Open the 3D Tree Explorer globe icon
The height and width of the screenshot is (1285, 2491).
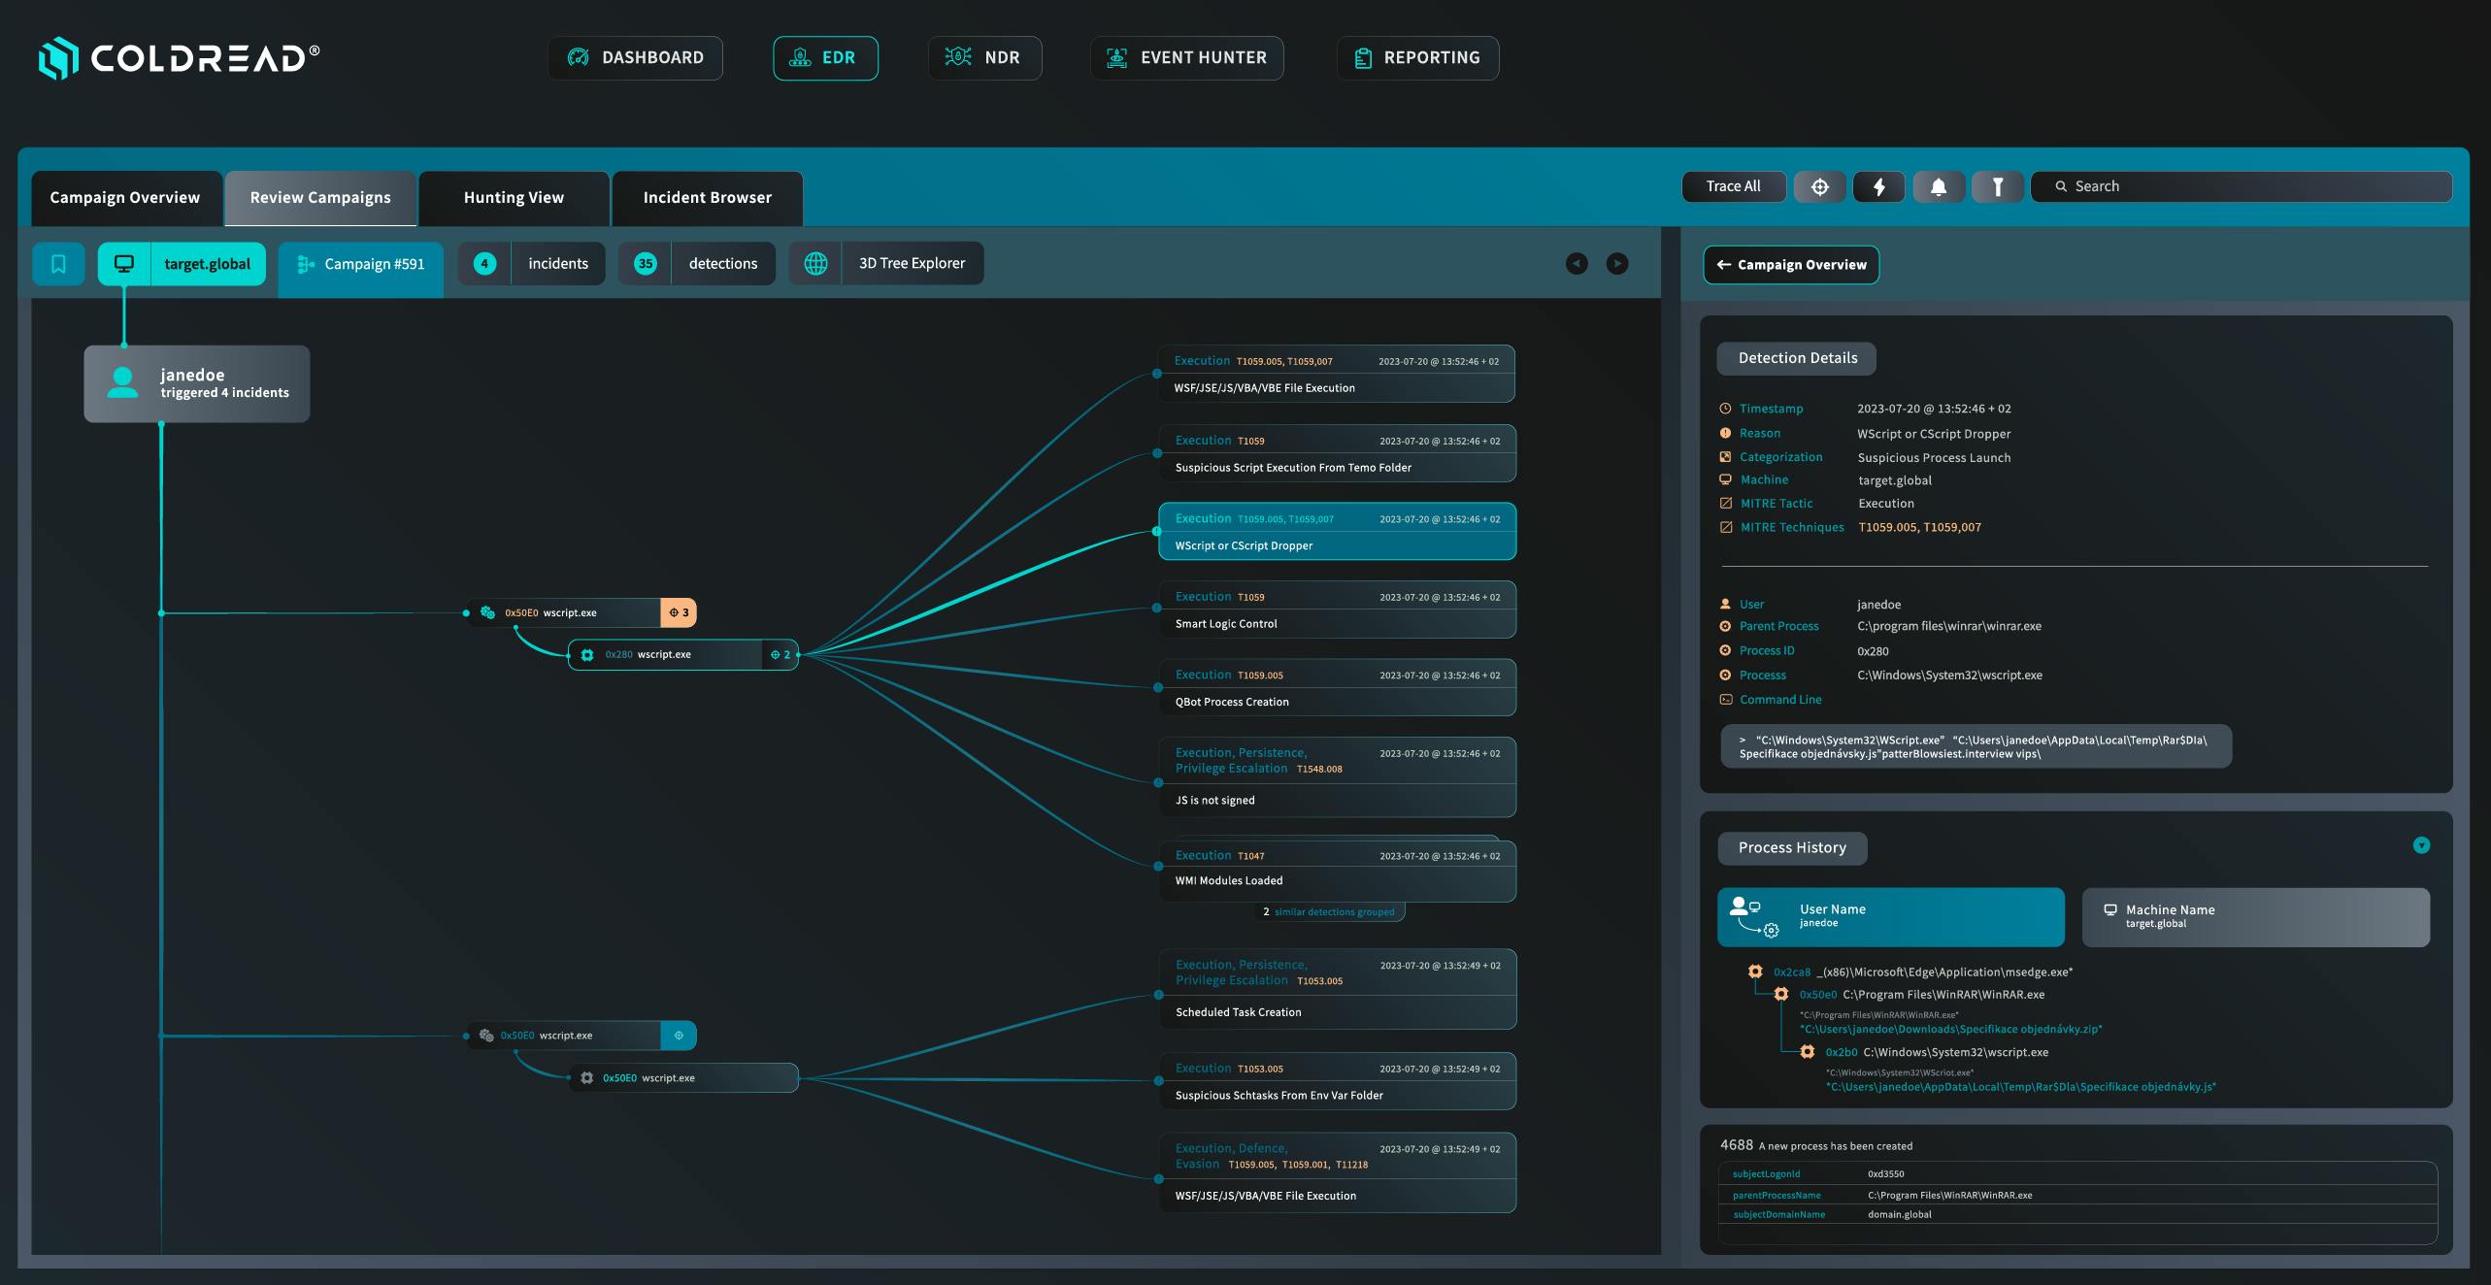tap(815, 264)
